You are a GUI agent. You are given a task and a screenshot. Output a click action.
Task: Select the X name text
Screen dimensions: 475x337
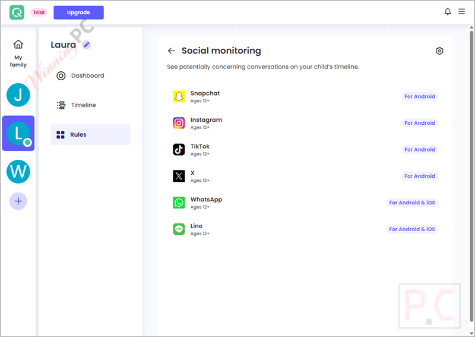point(192,173)
